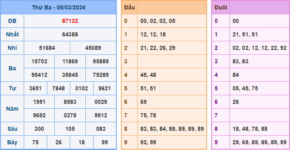Click the third prize number 75289
The image size is (290, 150).
pyautogui.click(x=100, y=75)
